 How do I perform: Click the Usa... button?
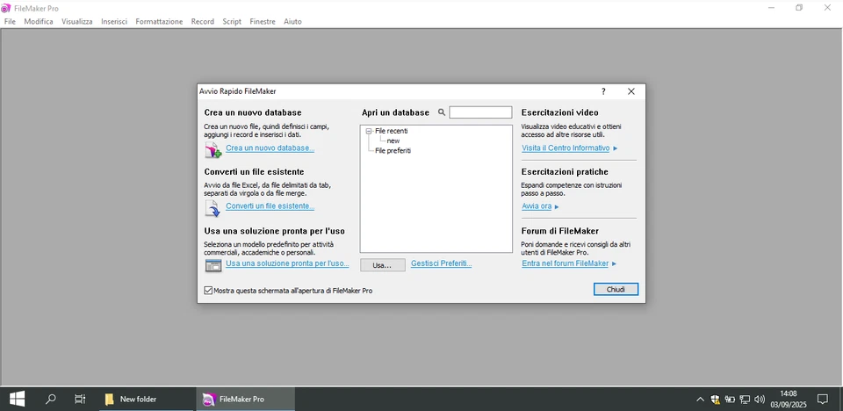[382, 265]
